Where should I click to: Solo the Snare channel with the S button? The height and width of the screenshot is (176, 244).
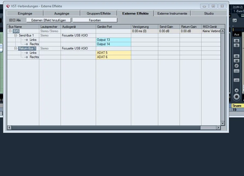(x=236, y=45)
